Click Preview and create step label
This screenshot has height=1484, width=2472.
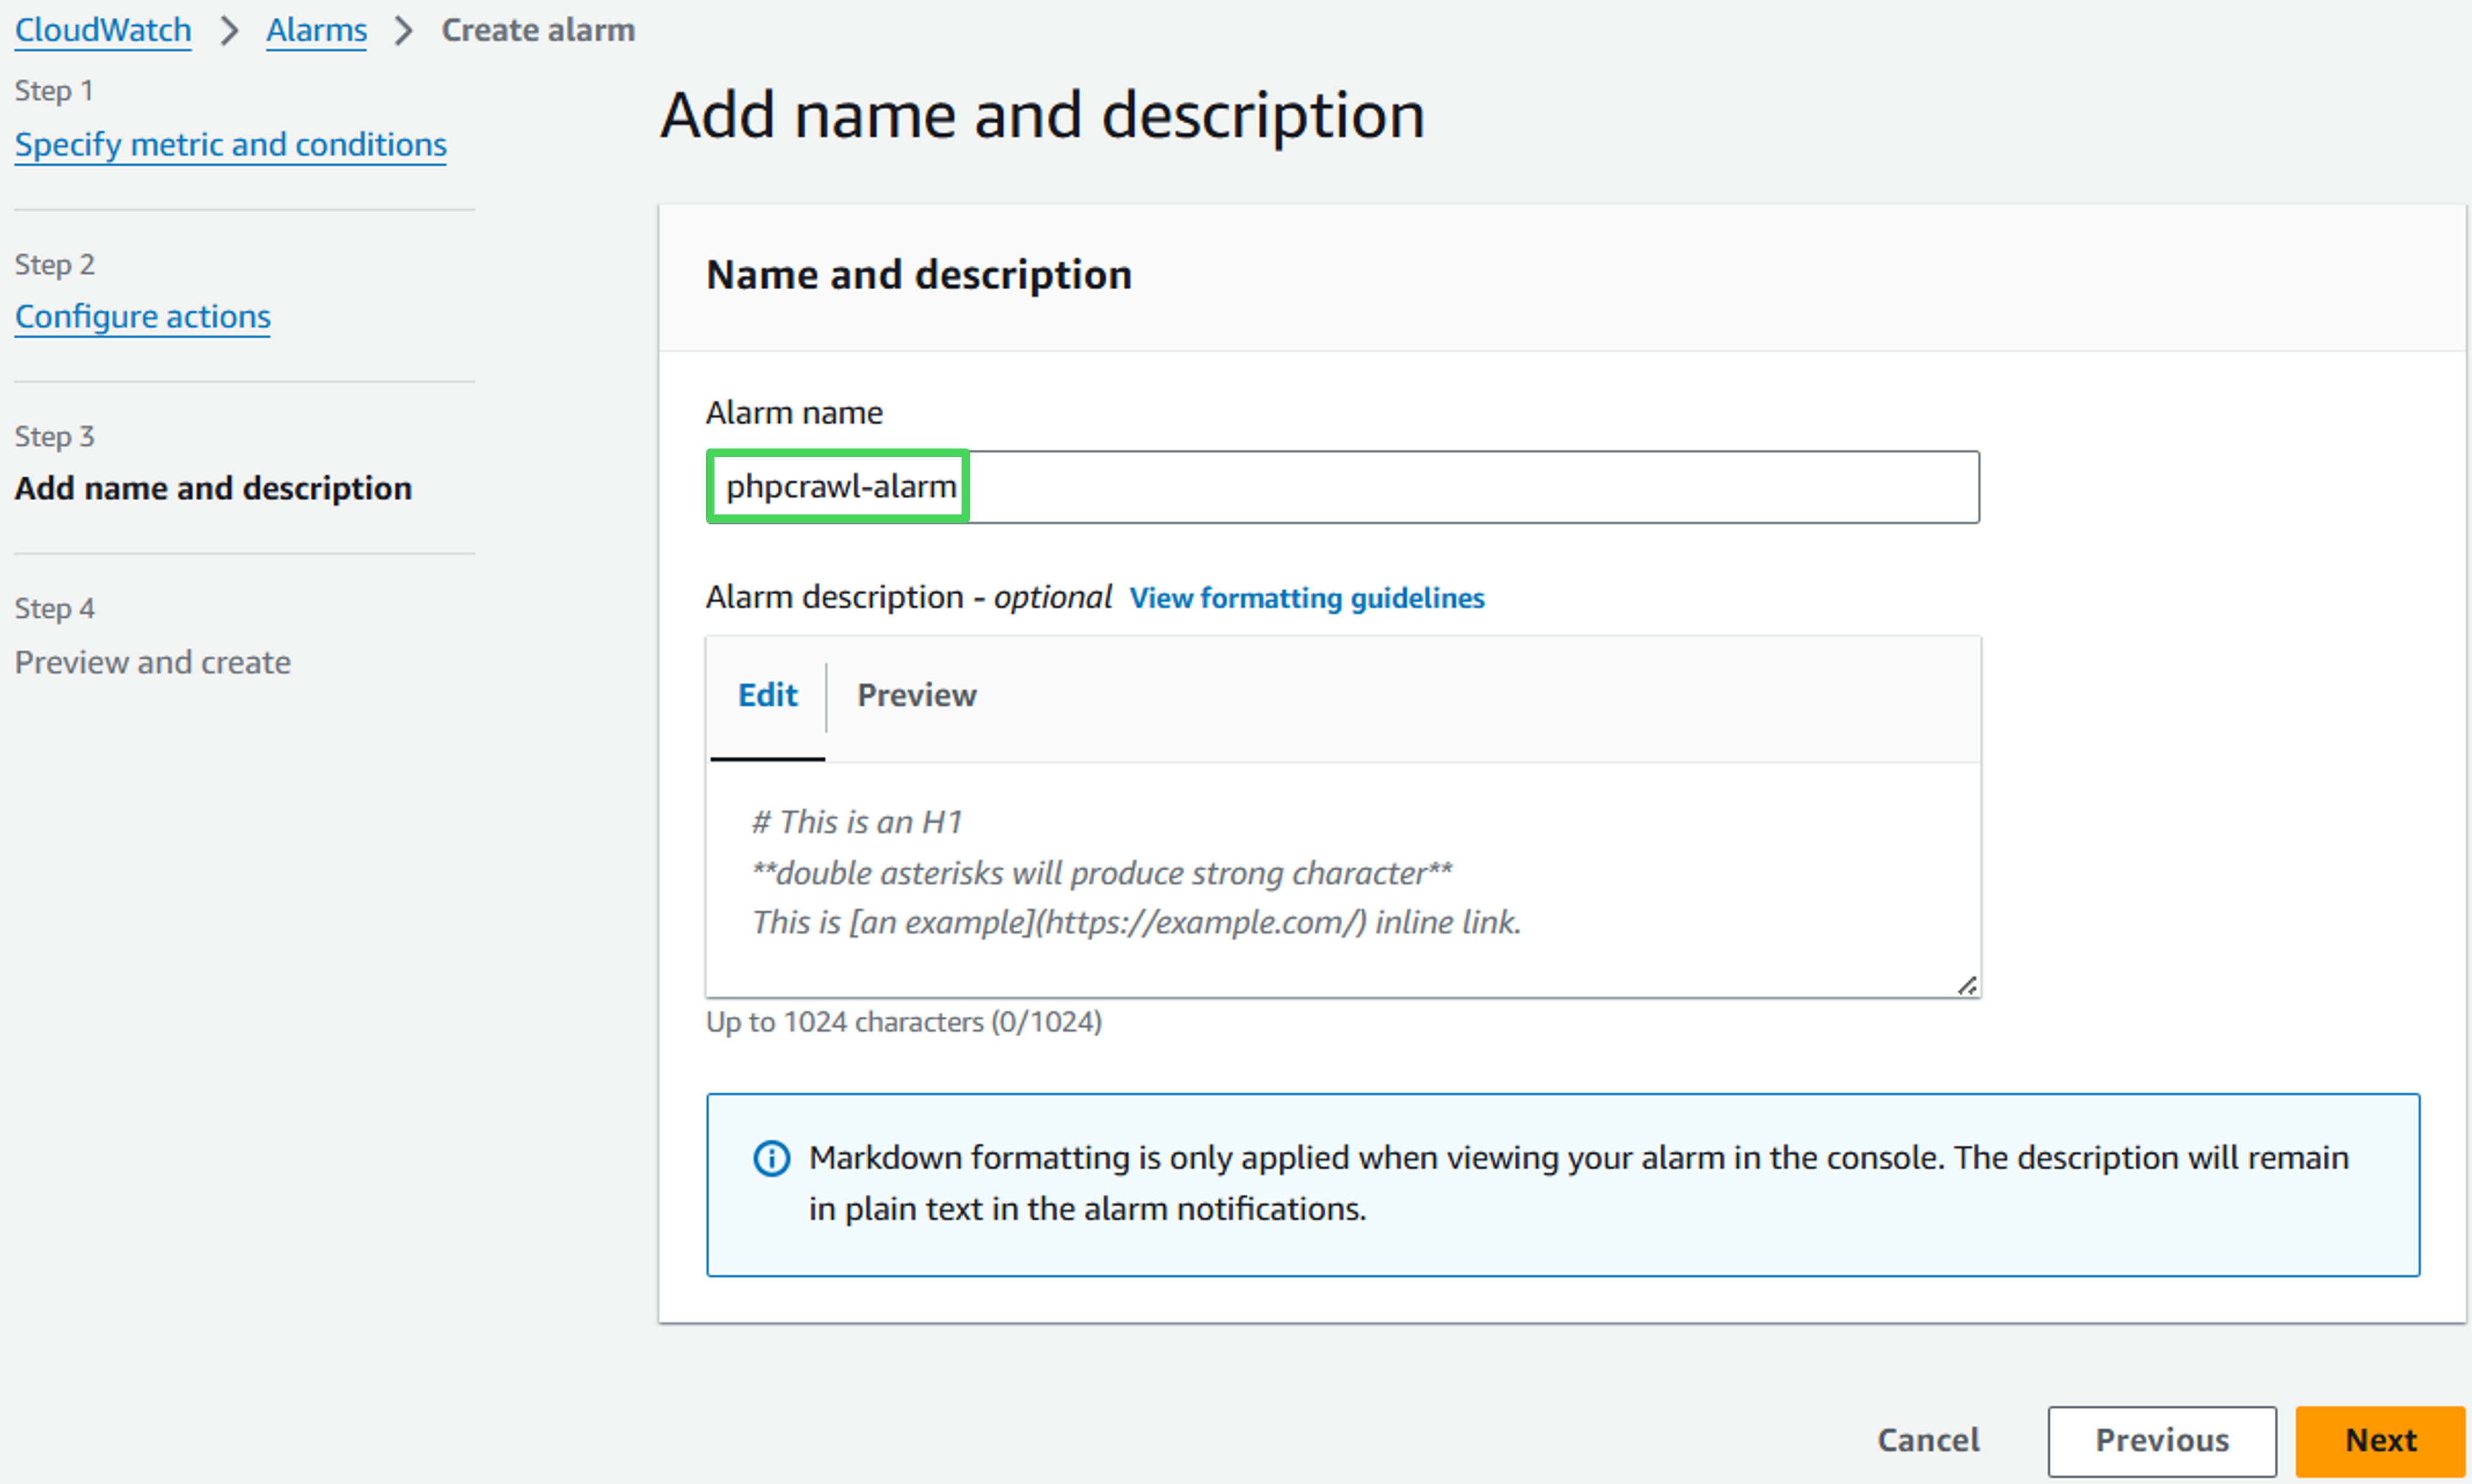pyautogui.click(x=152, y=662)
